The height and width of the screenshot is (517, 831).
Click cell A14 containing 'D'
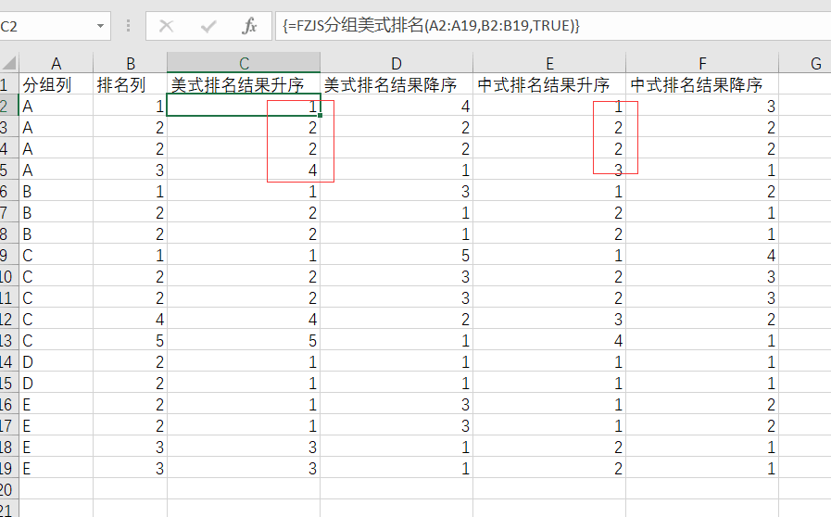[57, 361]
